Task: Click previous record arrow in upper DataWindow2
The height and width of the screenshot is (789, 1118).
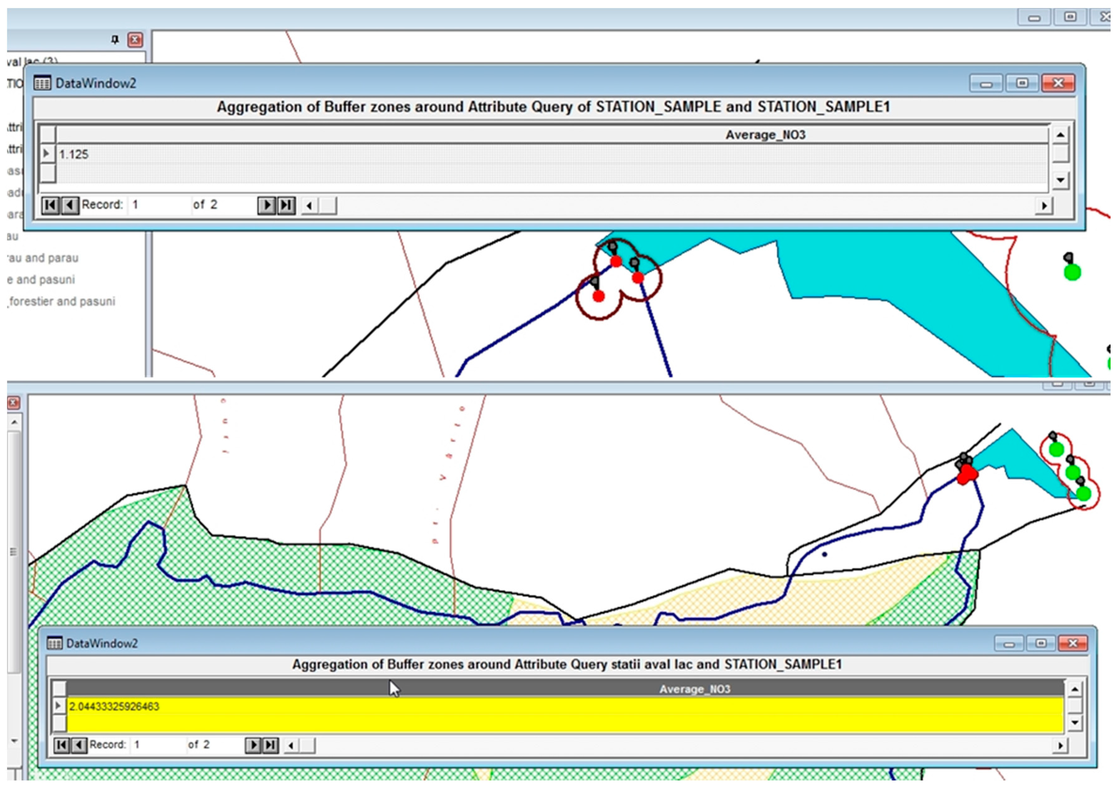Action: [x=70, y=205]
